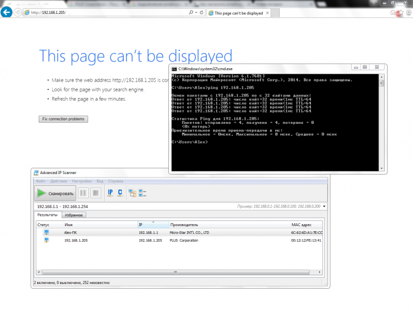The image size is (413, 317).
Task: Click the C subnet toolbar icon
Action: (x=120, y=193)
